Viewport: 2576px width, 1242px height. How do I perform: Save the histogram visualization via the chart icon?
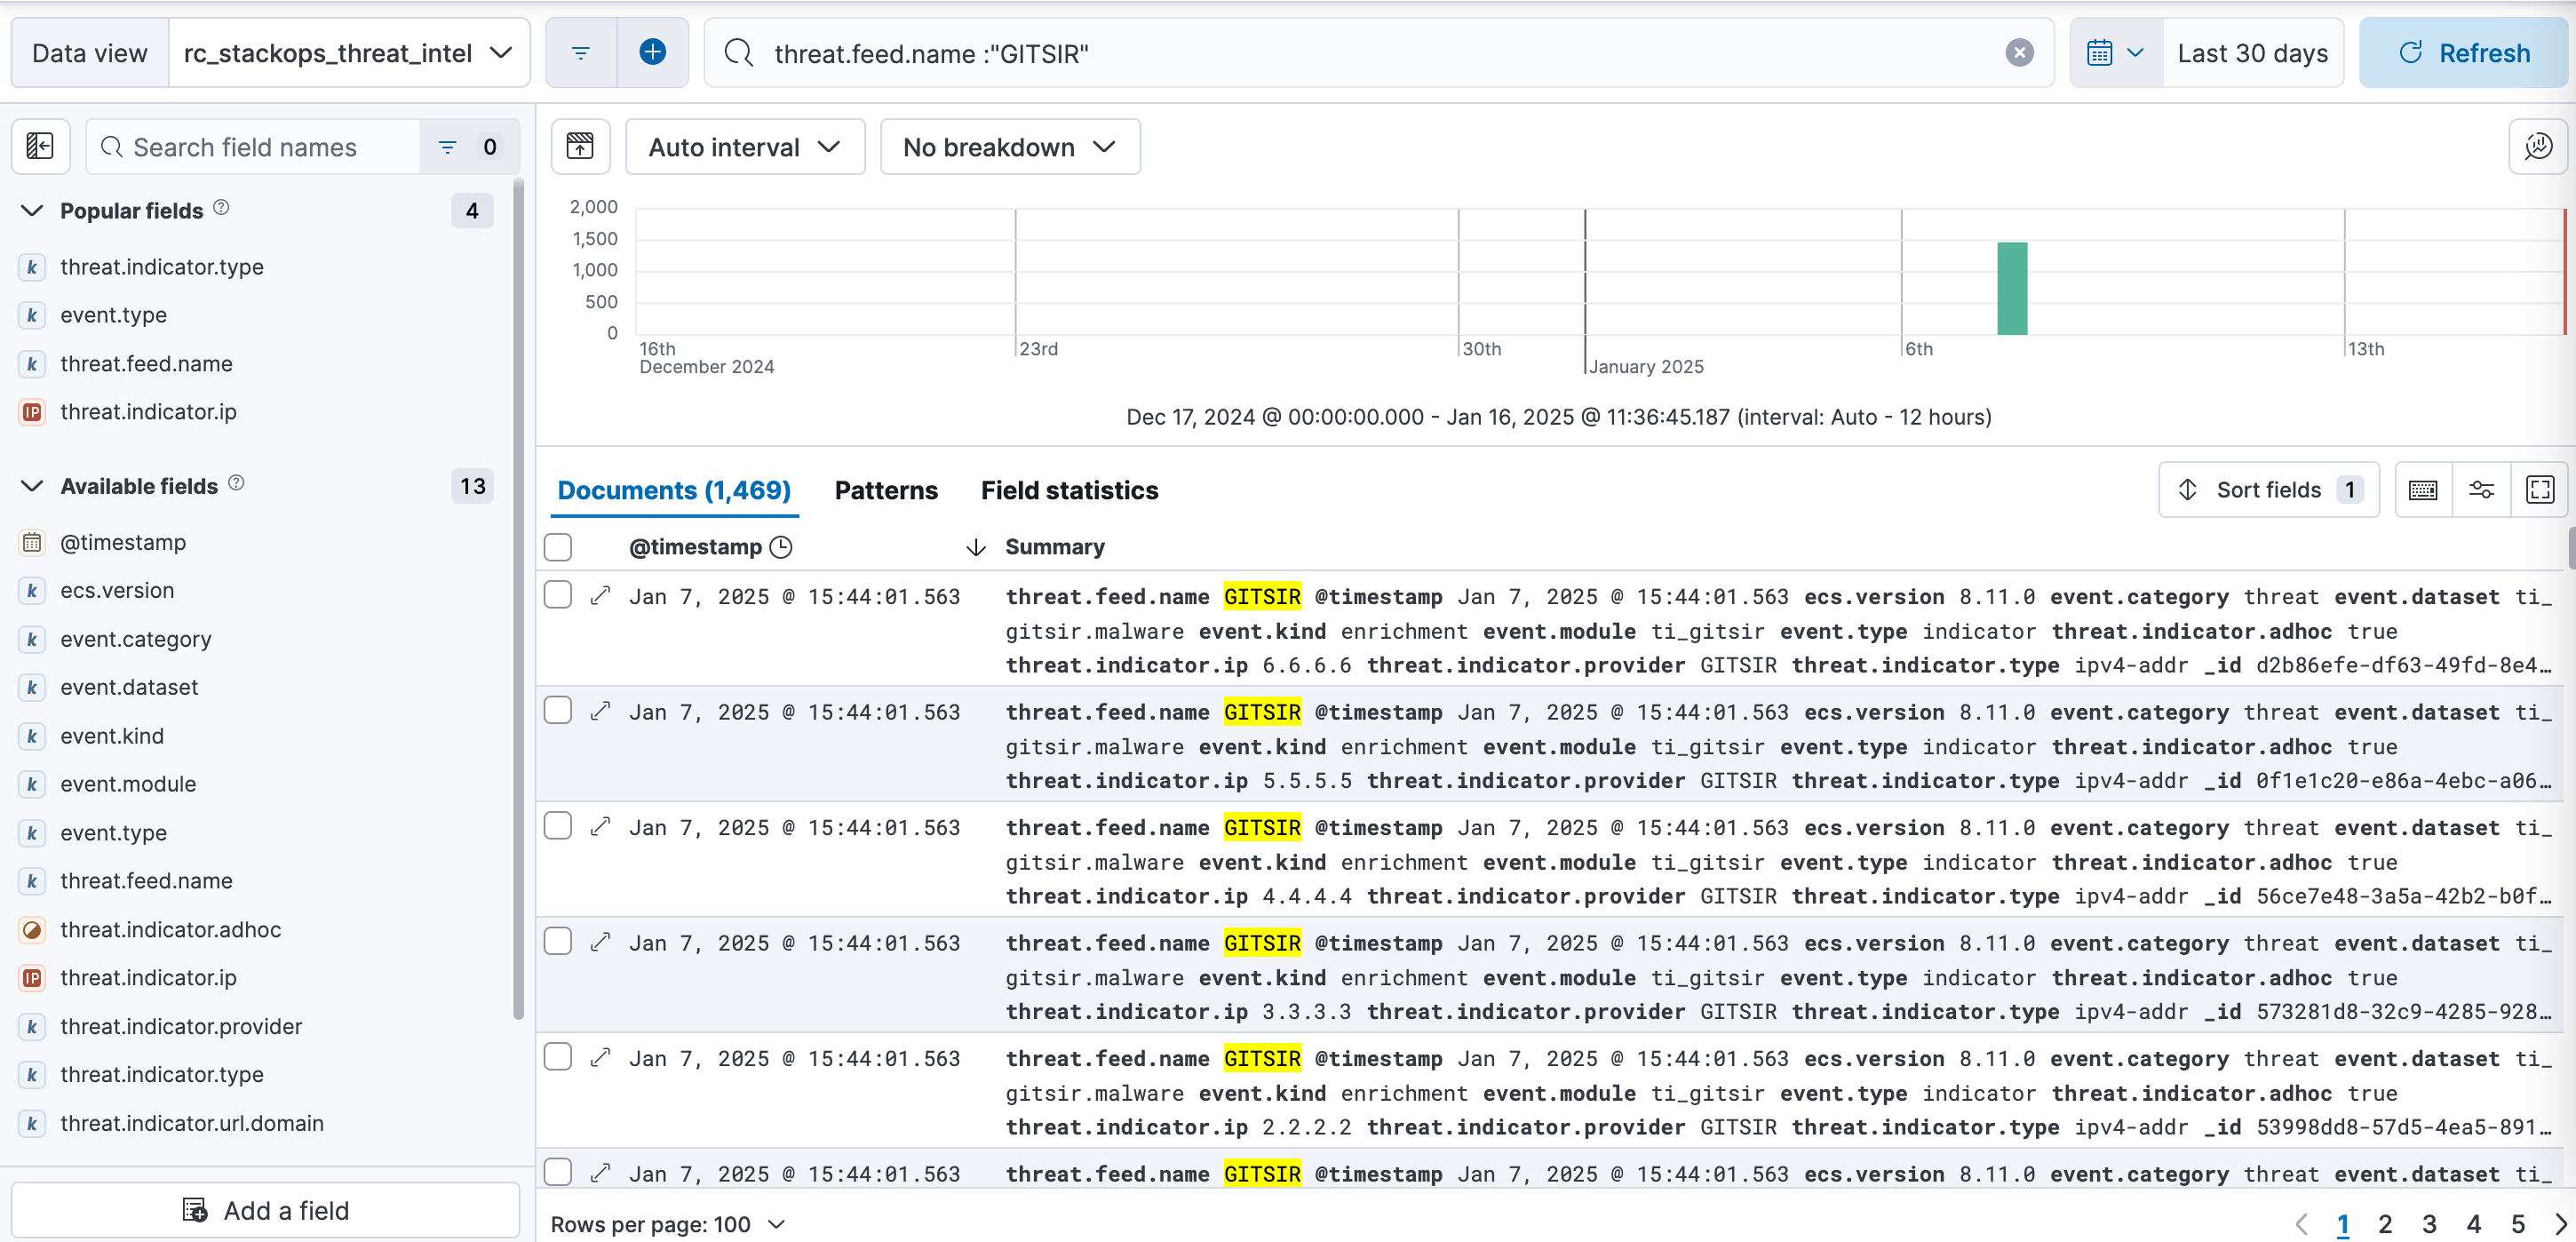(x=581, y=146)
